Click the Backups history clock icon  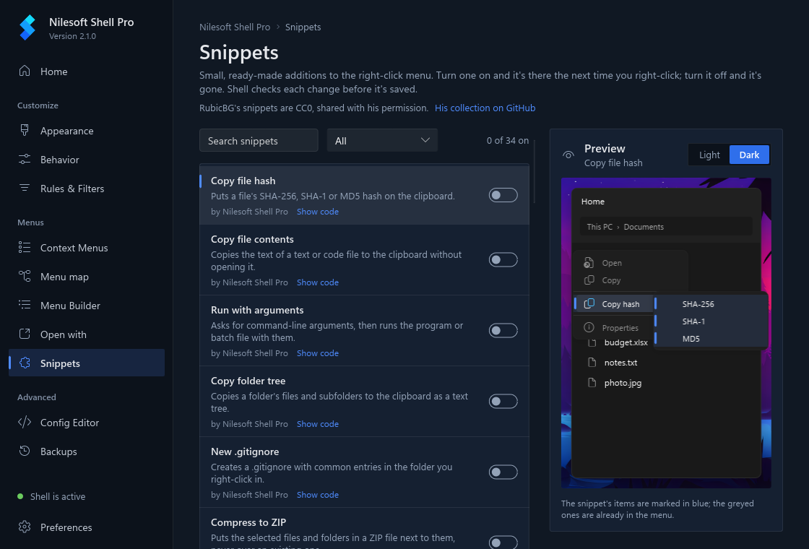pyautogui.click(x=25, y=451)
